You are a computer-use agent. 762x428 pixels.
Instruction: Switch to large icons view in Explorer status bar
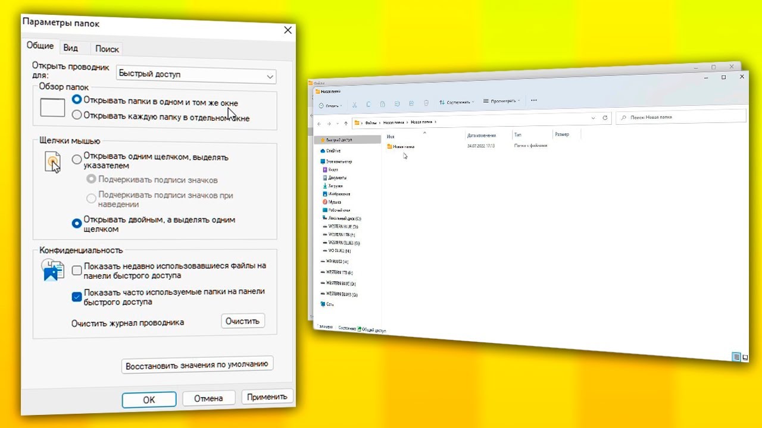[x=744, y=357]
